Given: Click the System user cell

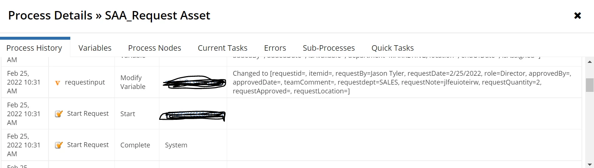Looking at the screenshot, I should 193,145.
